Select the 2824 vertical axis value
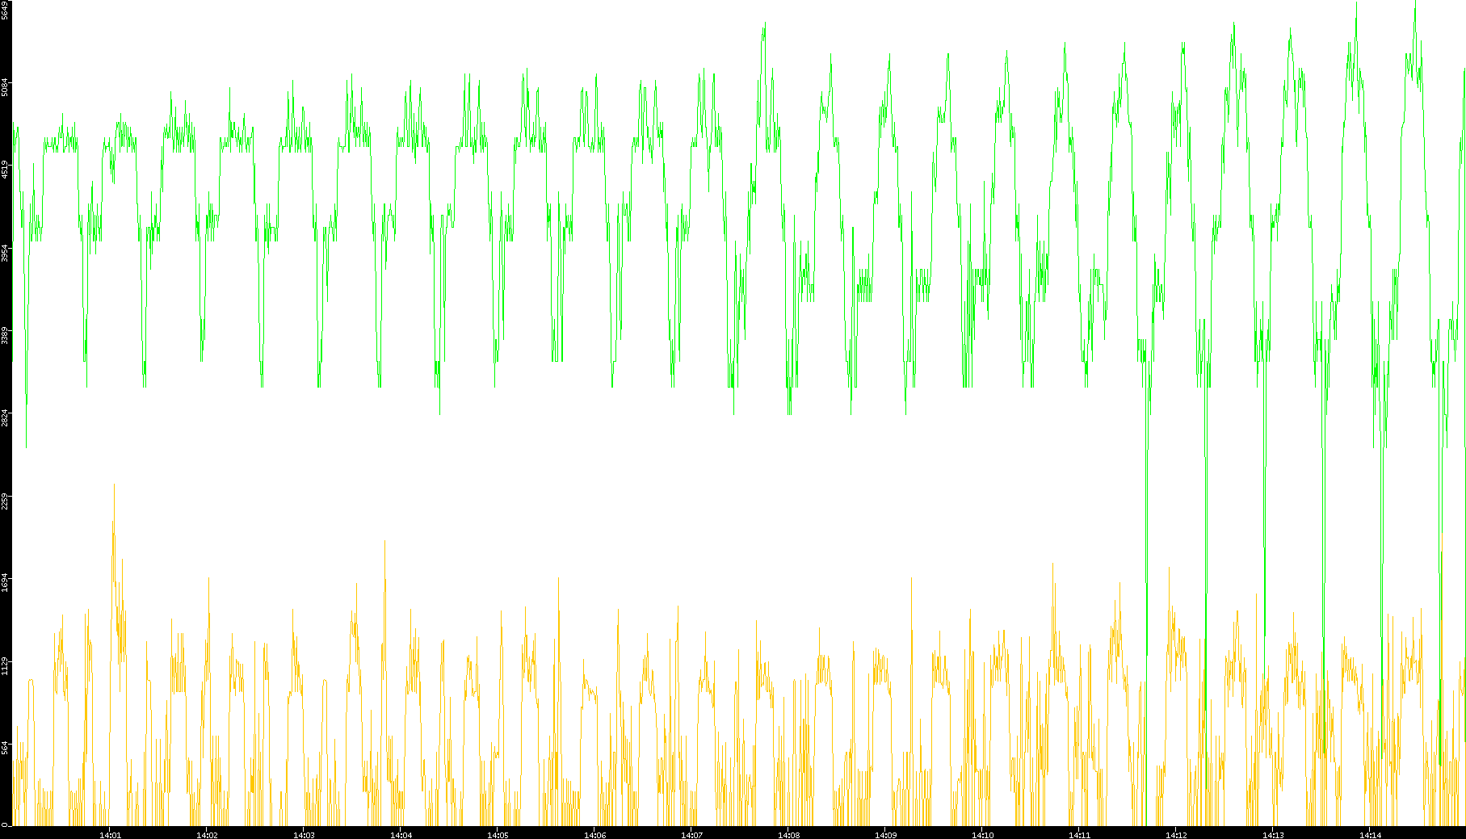The image size is (1466, 839). [x=6, y=418]
